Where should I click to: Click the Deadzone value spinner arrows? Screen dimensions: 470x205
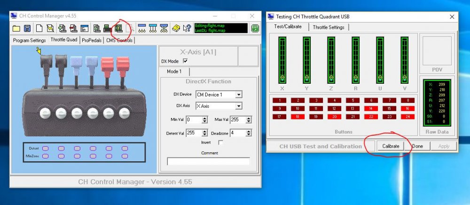[x=251, y=133]
